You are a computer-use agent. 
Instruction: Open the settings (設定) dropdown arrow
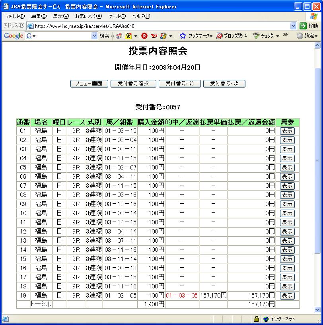316,36
